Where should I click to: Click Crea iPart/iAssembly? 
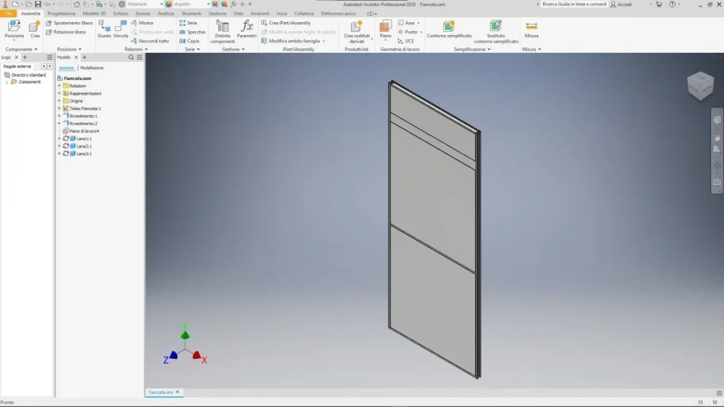(x=286, y=23)
